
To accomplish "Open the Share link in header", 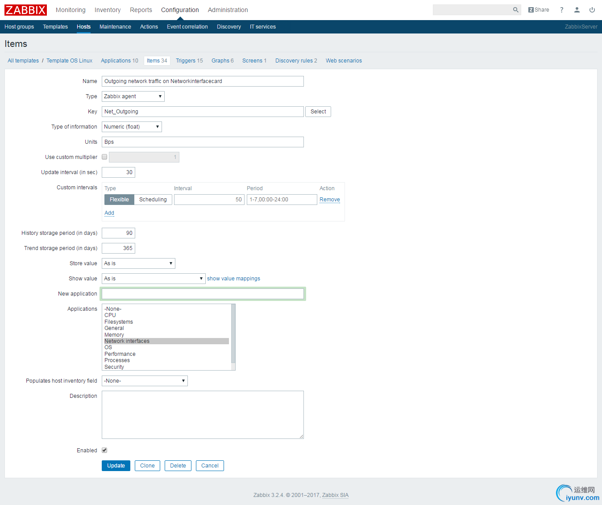I will tap(539, 10).
